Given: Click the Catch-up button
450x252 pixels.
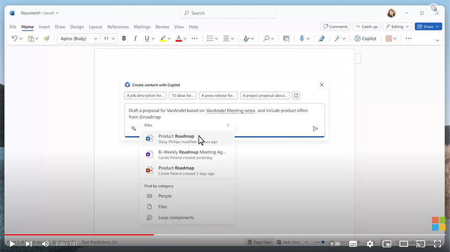Looking at the screenshot, I should (366, 26).
